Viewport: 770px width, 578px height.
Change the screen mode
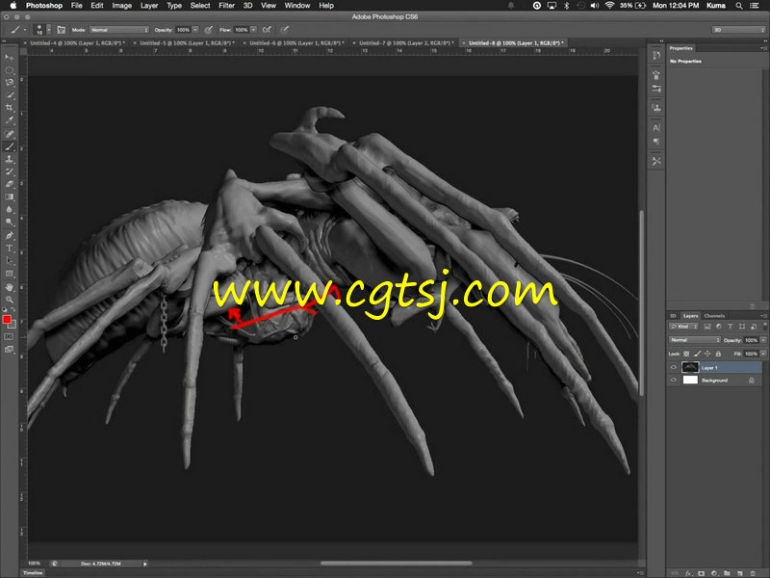click(9, 350)
